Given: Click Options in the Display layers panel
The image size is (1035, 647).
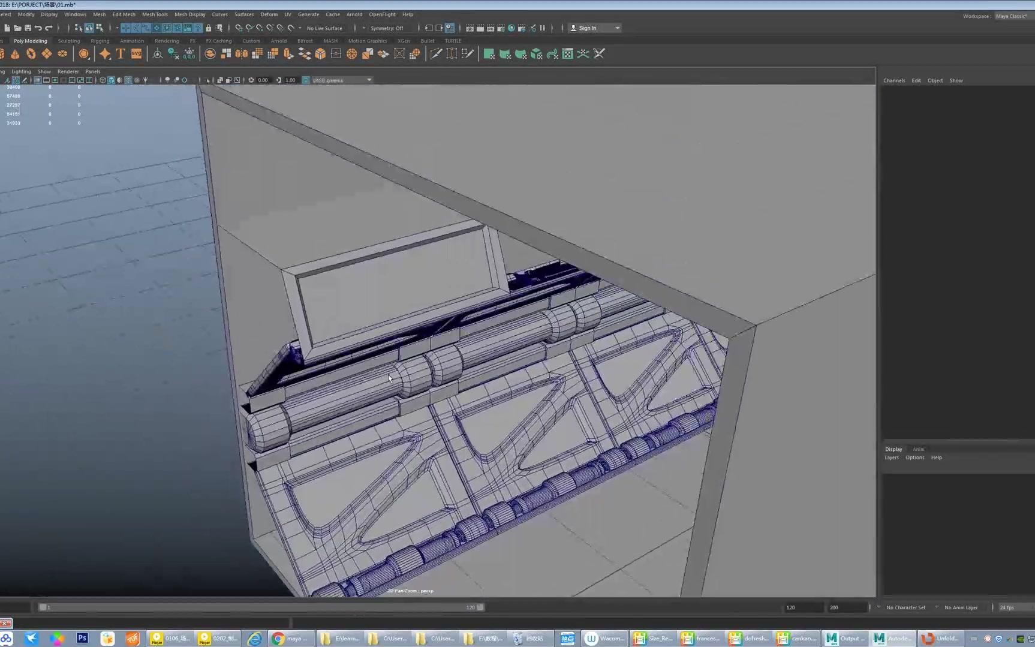Looking at the screenshot, I should coord(914,457).
